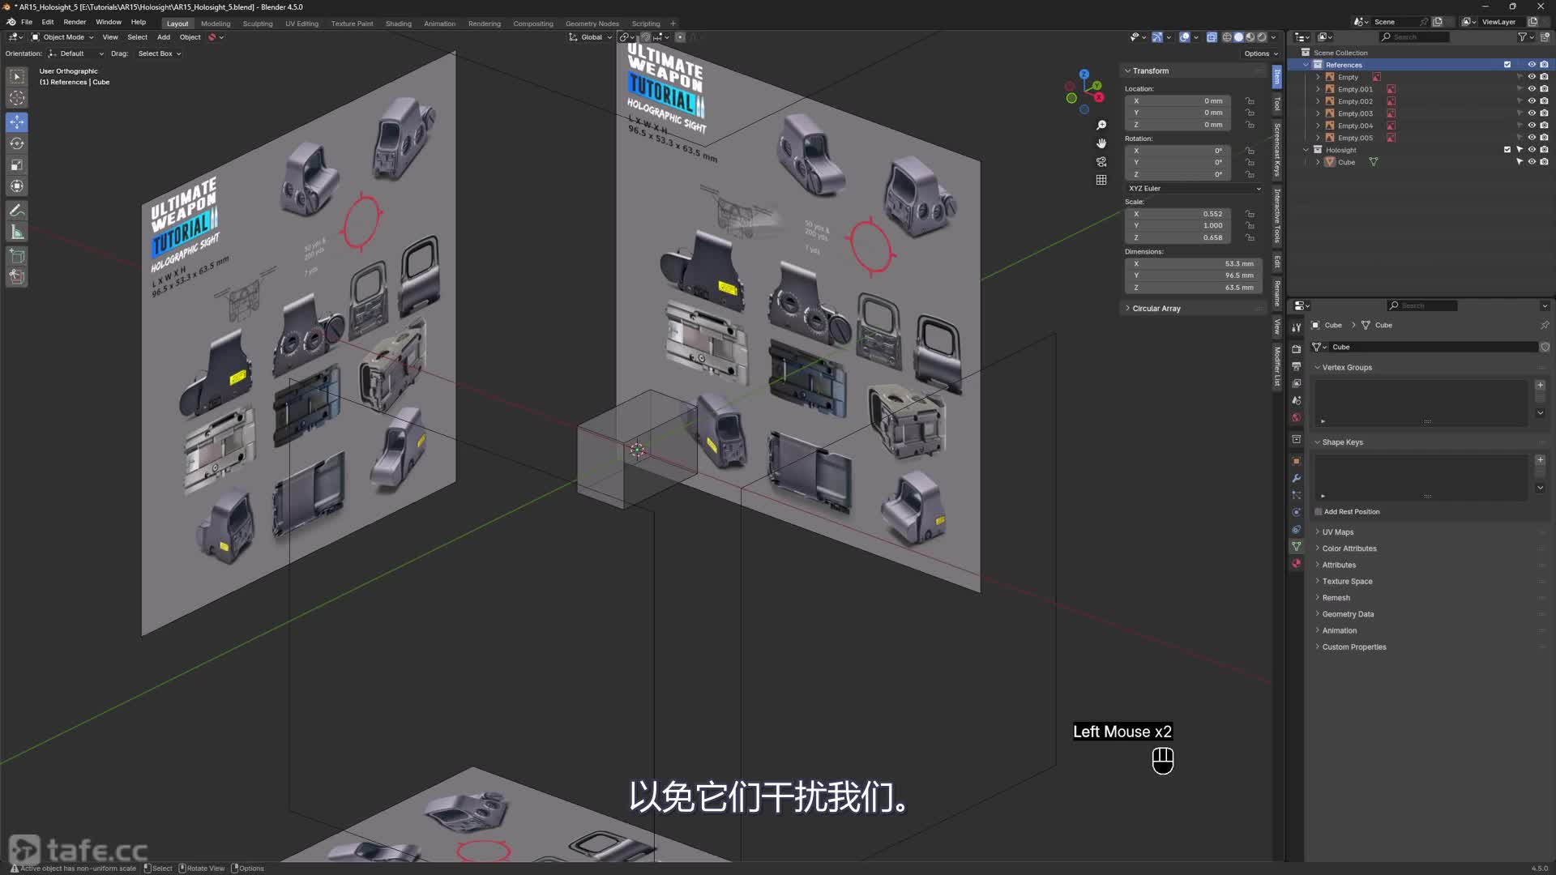Click the Dimensions Y field 96.5 mm

[1193, 275]
